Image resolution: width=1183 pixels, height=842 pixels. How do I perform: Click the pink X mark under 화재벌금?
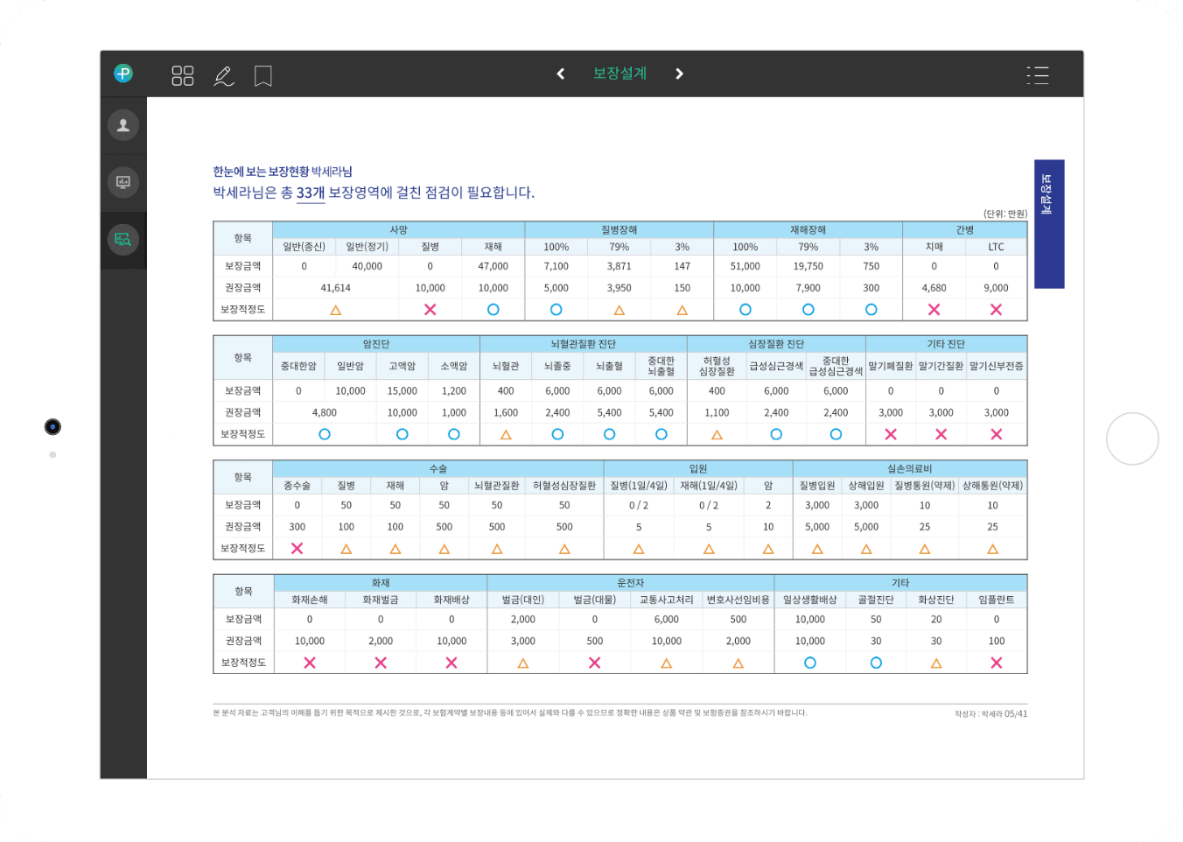tap(381, 663)
